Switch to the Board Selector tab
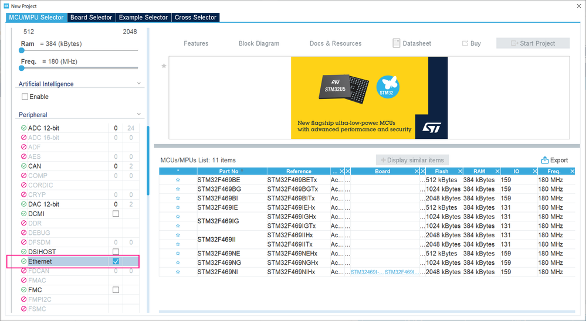Image resolution: width=586 pixels, height=321 pixels. click(x=91, y=18)
